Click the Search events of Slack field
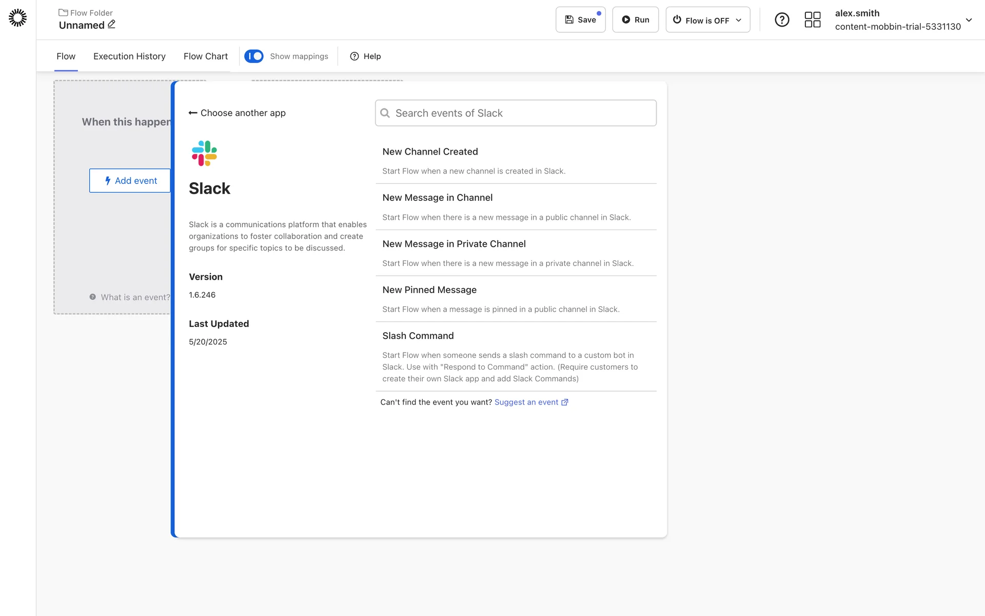The image size is (985, 616). (516, 113)
